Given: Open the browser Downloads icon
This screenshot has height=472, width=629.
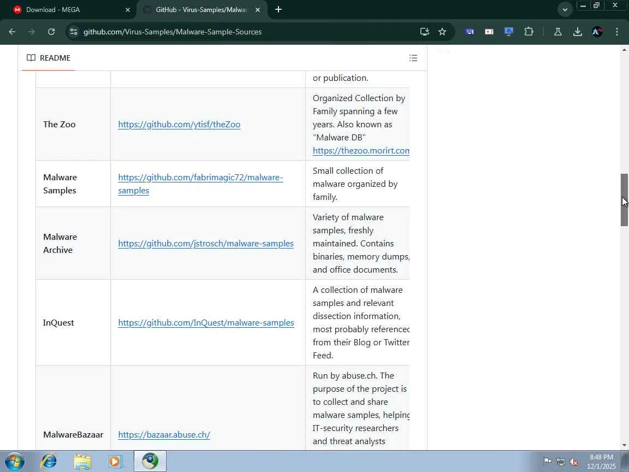Looking at the screenshot, I should coord(577,32).
